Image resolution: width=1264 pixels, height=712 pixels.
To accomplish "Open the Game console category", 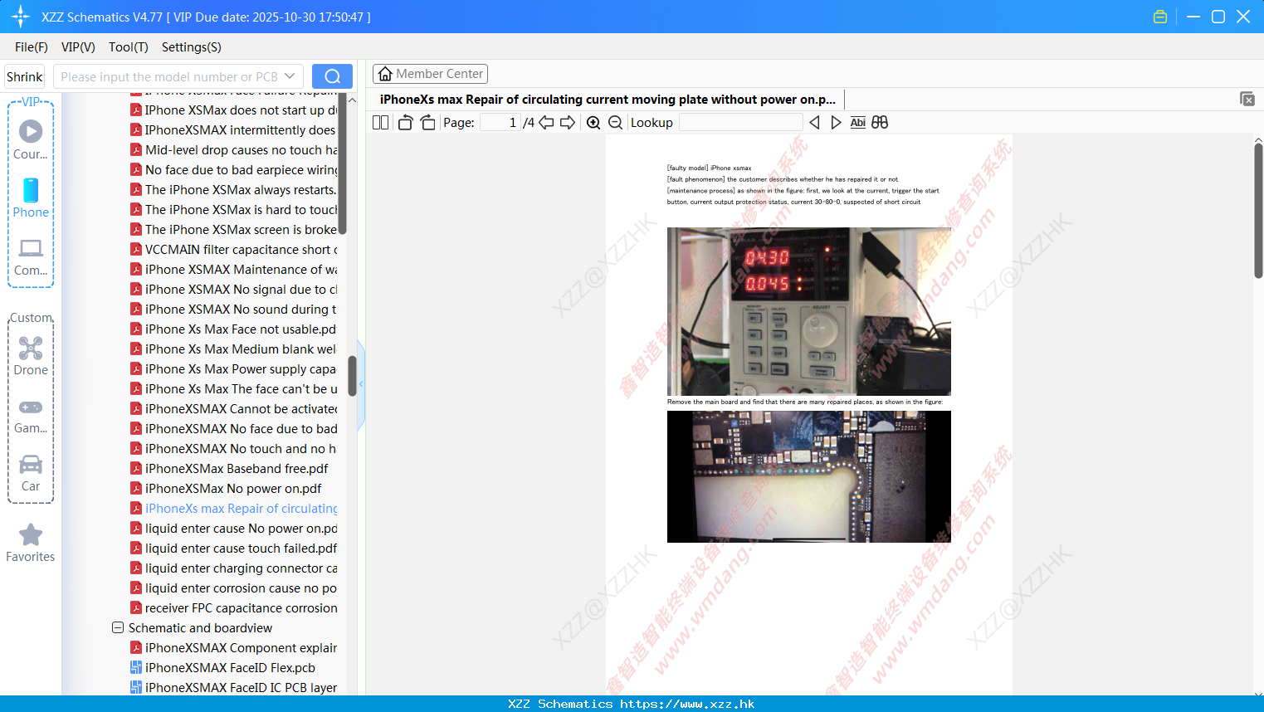I will pos(31,414).
